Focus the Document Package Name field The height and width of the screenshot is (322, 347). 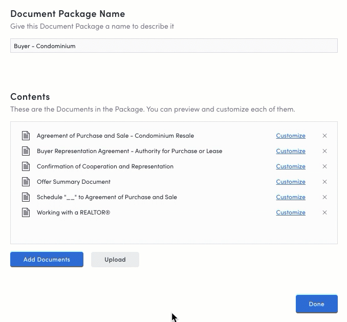coord(174,46)
